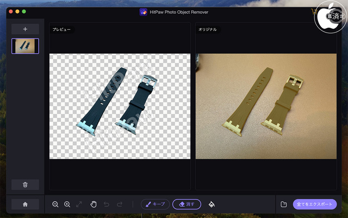Go to the home screen
Viewport: 348px width, 218px height.
pos(25,204)
